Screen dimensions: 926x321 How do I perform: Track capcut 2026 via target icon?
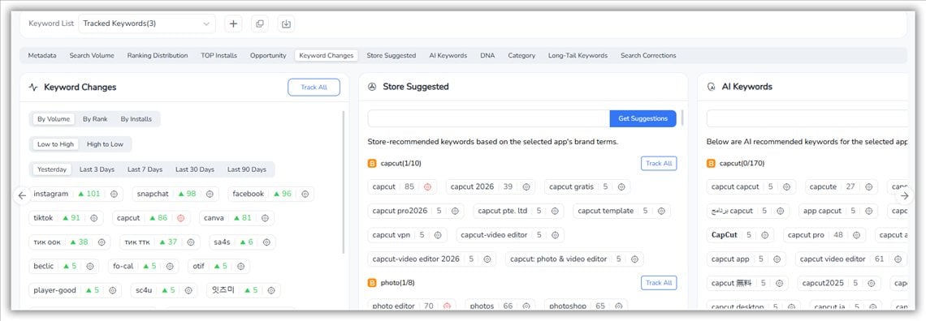pyautogui.click(x=526, y=186)
